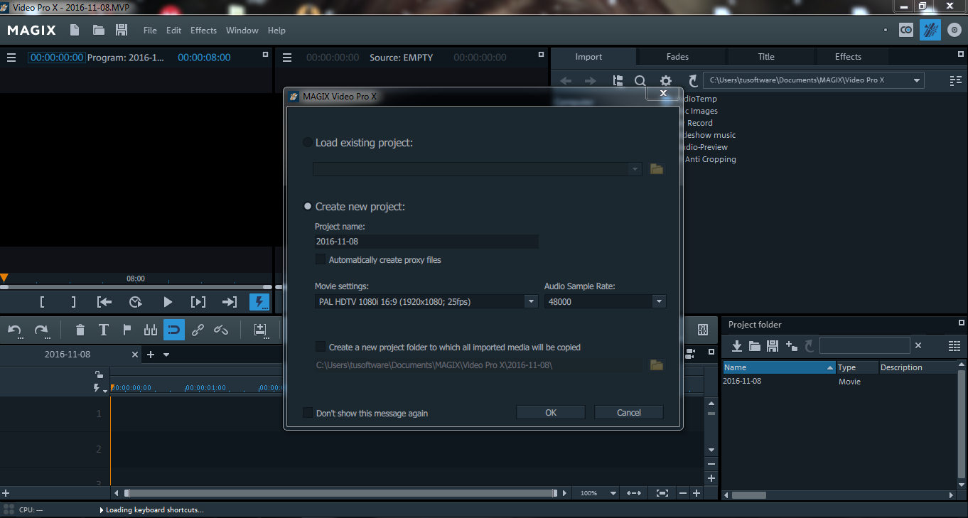Viewport: 968px width, 518px height.
Task: Click into the Project name field
Action: pyautogui.click(x=426, y=242)
